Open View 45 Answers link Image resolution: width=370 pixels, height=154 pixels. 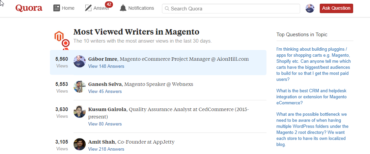pos(105,91)
